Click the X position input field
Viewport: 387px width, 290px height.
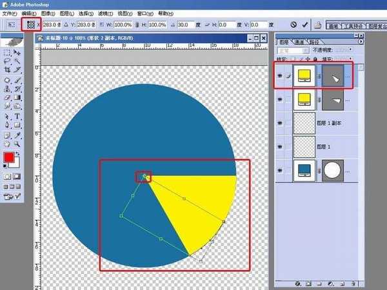tap(52, 24)
